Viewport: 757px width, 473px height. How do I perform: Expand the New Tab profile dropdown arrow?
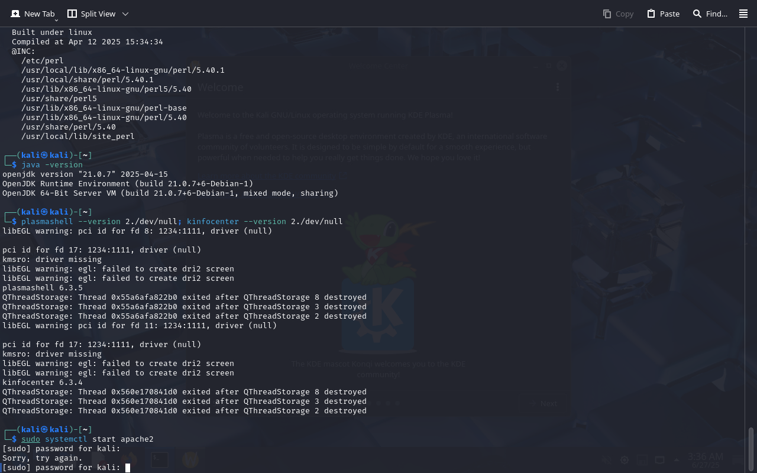point(56,20)
